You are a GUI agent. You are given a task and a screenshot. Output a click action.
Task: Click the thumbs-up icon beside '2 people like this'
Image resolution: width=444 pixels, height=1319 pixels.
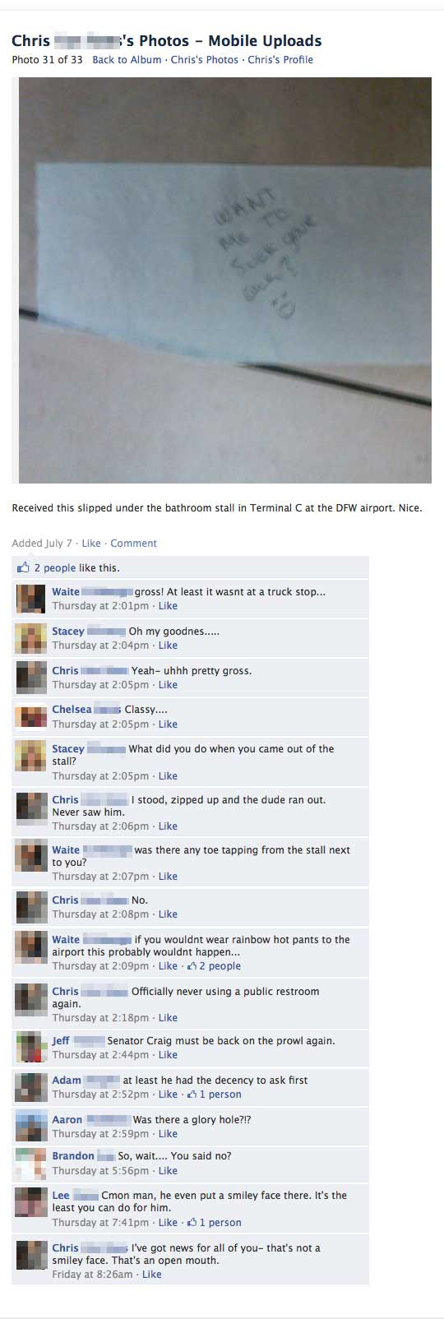click(23, 567)
